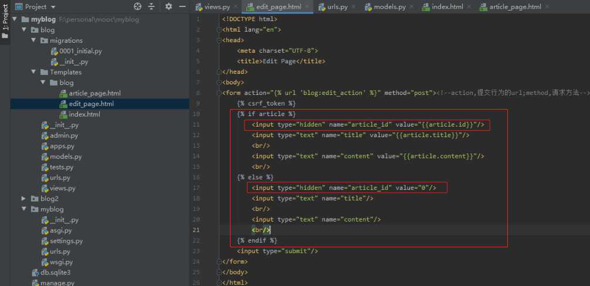Click the blog2 folder icon
The image size is (590, 286).
[35, 199]
